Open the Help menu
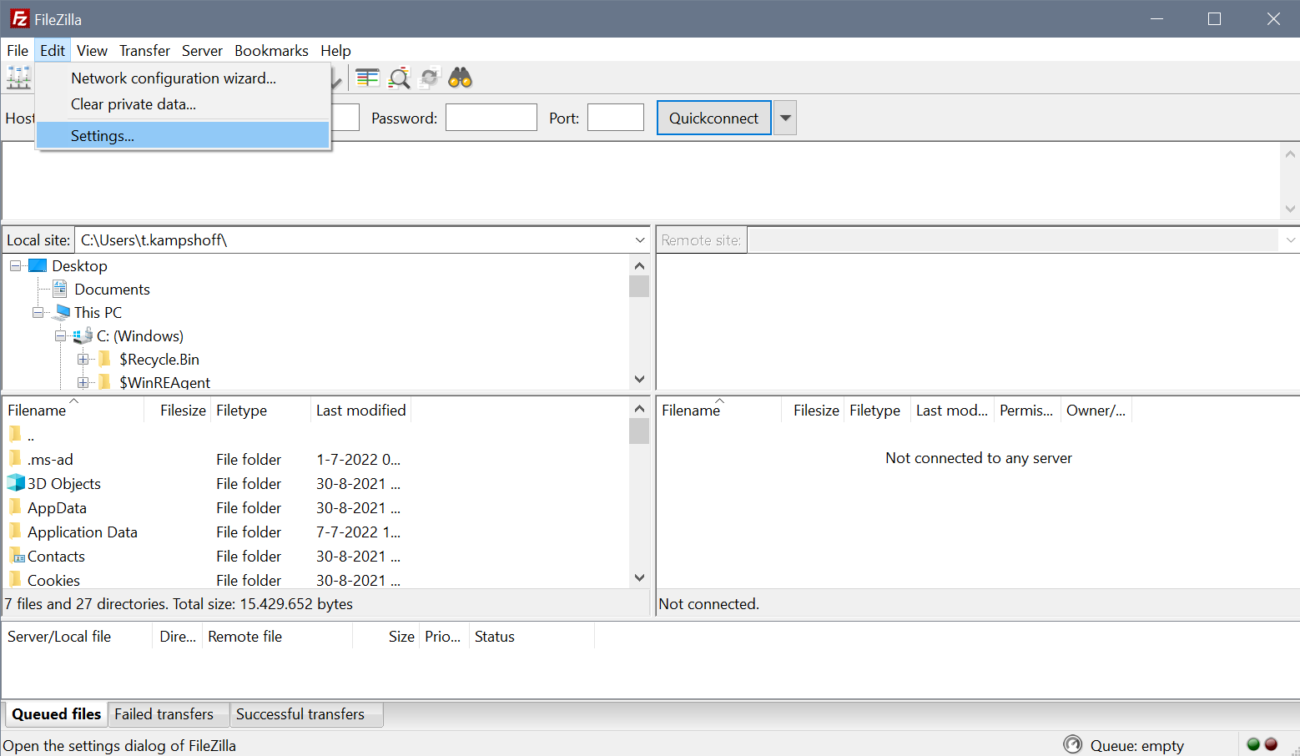The height and width of the screenshot is (756, 1300). (x=335, y=50)
